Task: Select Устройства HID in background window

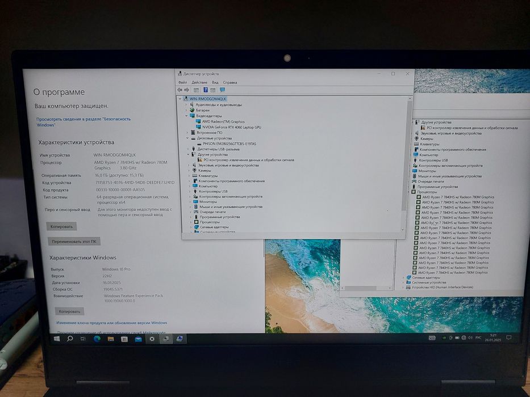Action: [442, 288]
